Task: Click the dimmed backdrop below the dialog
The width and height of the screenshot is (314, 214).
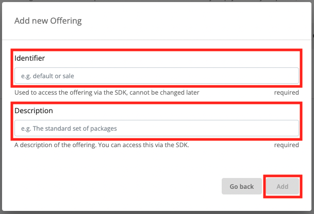Action: pyautogui.click(x=155, y=212)
